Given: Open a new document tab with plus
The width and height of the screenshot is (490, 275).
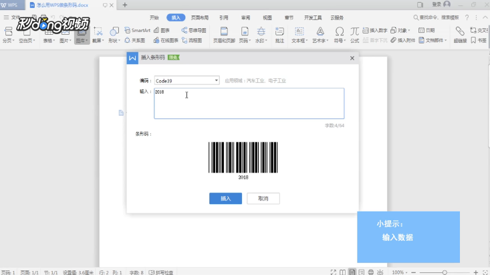Looking at the screenshot, I should [x=125, y=5].
